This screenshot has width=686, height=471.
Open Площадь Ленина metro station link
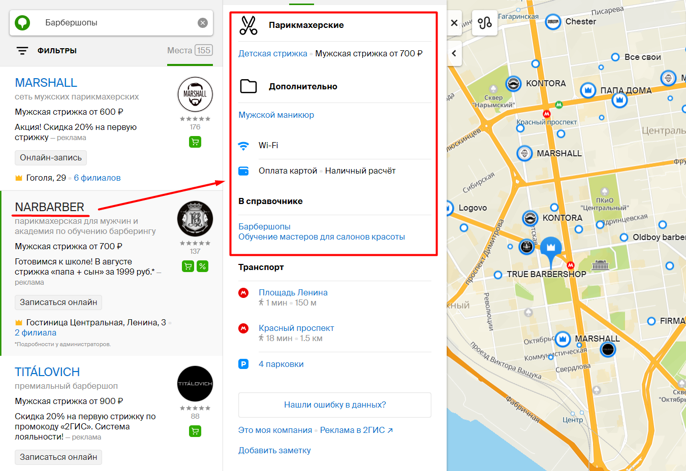pos(293,292)
